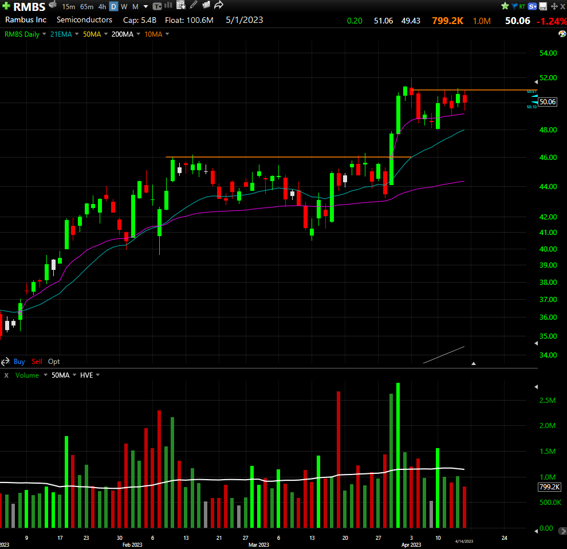
Task: Click the four-arrow move icon
Action: click(x=554, y=6)
